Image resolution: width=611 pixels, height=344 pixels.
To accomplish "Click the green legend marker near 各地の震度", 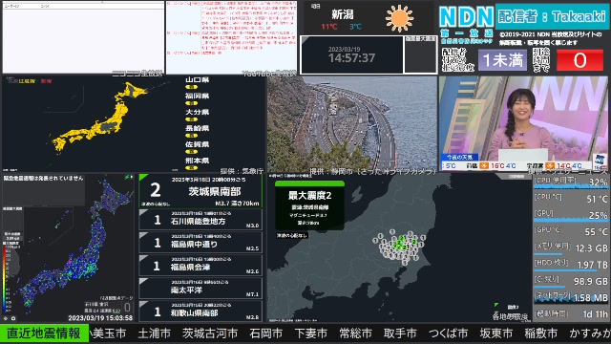I will [x=496, y=305].
